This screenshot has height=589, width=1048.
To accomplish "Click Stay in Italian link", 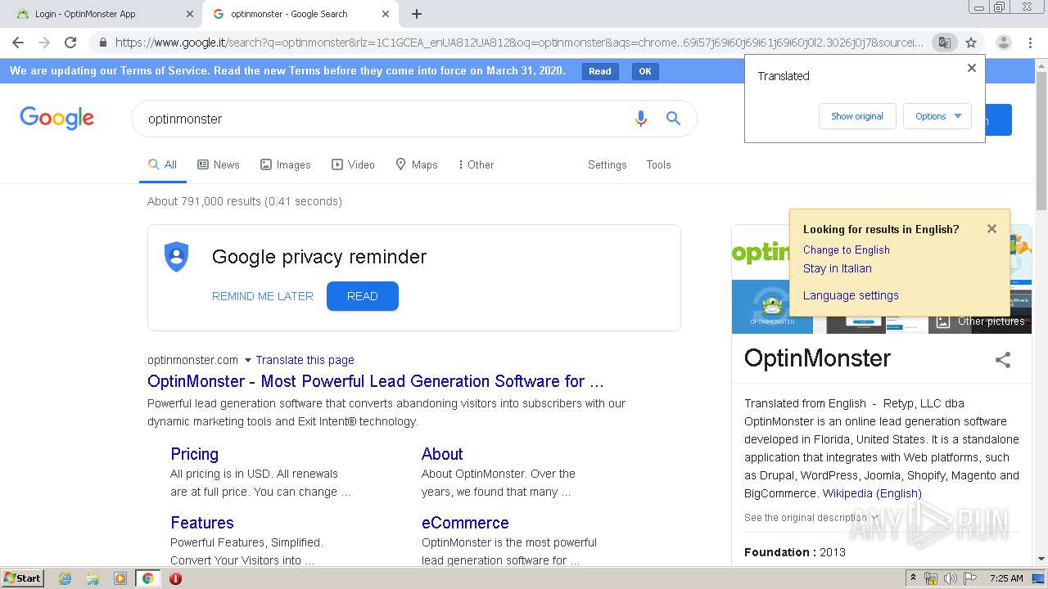I will coord(837,268).
